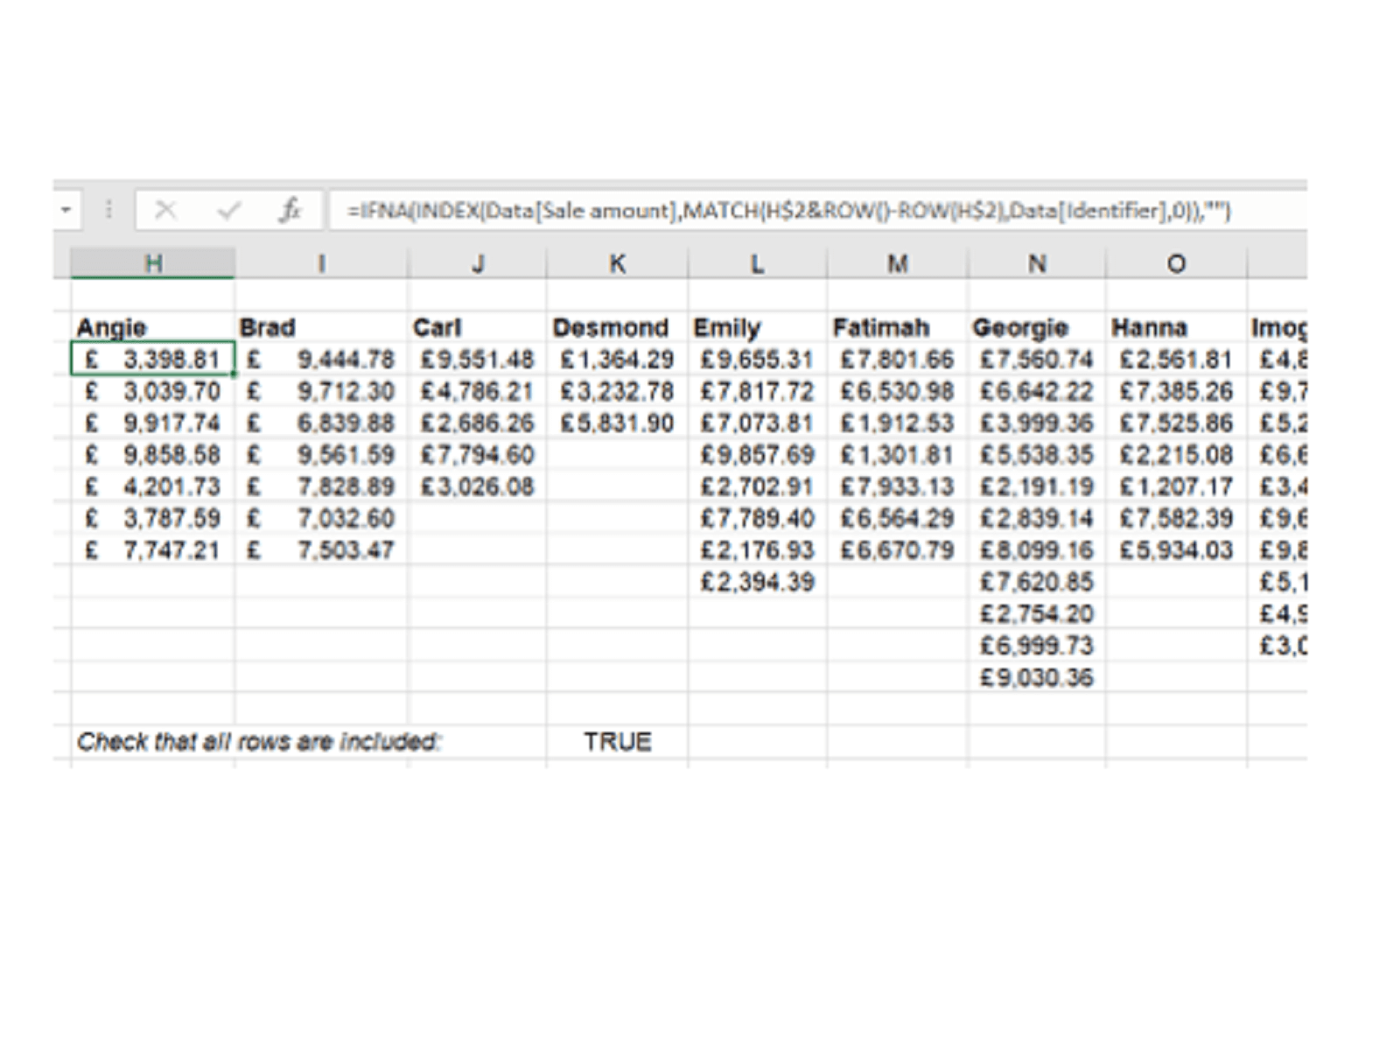Viewport: 1400px width, 1050px height.
Task: Click the TRUE check result cell
Action: coord(617,742)
